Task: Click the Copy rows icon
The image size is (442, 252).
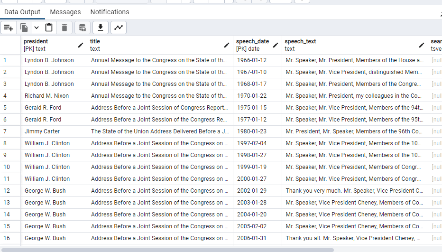Action: 24,28
